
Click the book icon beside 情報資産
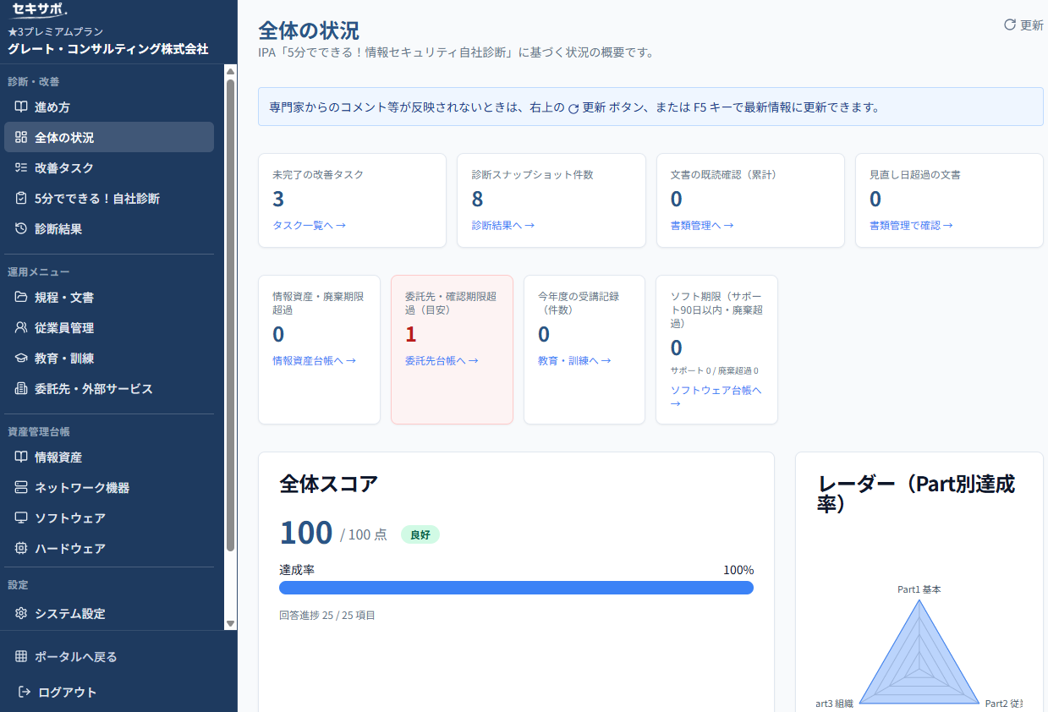pos(21,457)
